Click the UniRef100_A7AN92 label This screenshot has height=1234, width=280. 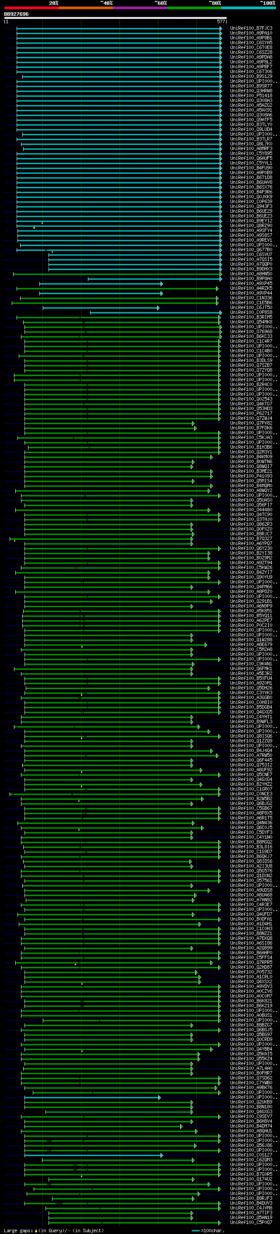(x=251, y=900)
